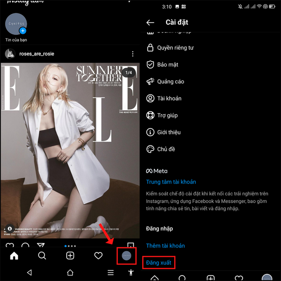Tap shield icon beside Bảo mật

tap(150, 65)
